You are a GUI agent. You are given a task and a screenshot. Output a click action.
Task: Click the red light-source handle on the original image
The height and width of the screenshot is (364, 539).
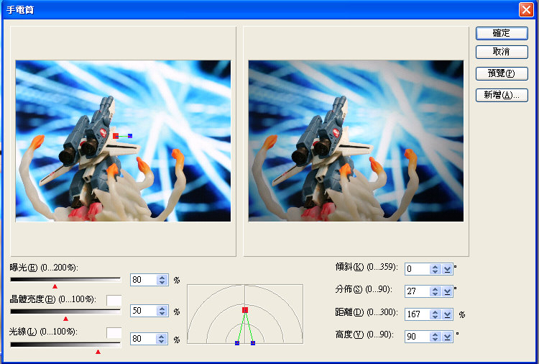(116, 136)
